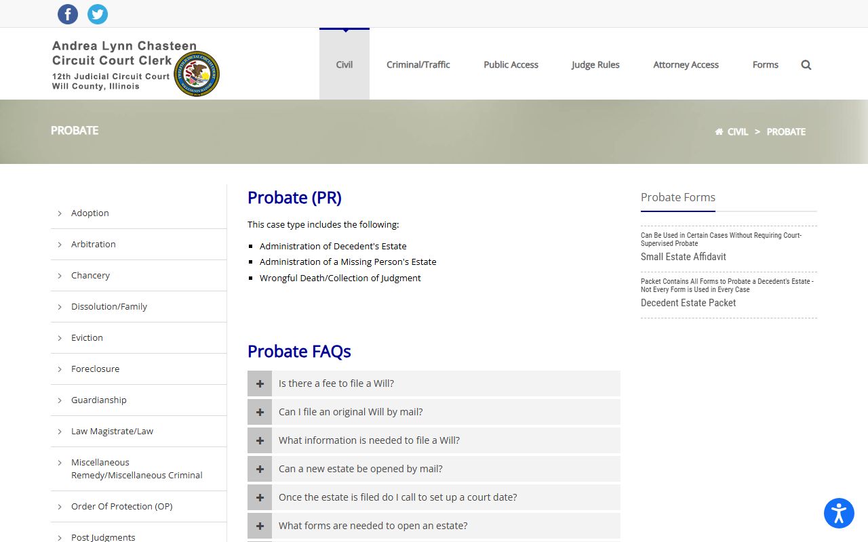Open the Facebook page icon
868x542 pixels.
pos(68,14)
